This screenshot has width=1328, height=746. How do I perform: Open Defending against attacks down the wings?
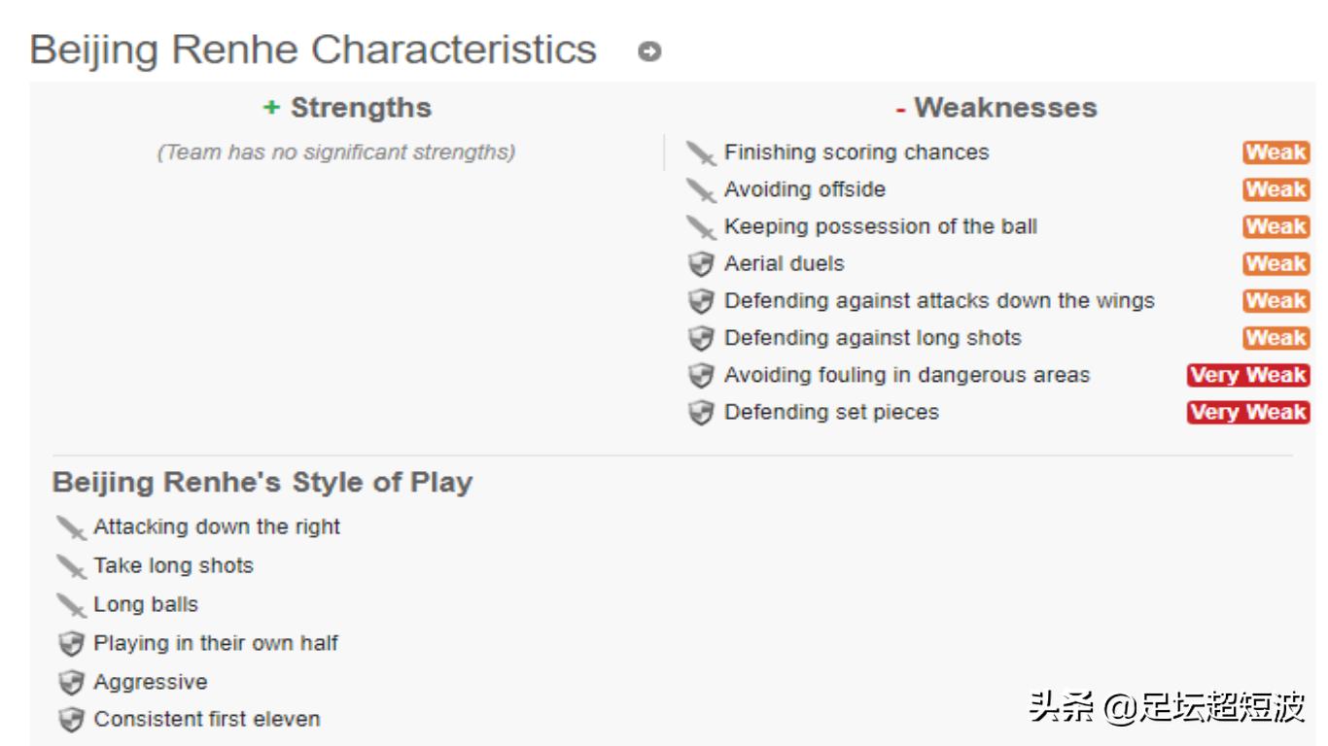(938, 301)
